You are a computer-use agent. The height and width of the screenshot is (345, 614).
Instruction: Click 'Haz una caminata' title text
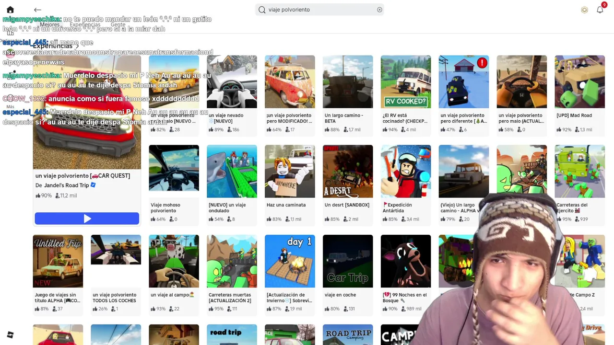286,205
